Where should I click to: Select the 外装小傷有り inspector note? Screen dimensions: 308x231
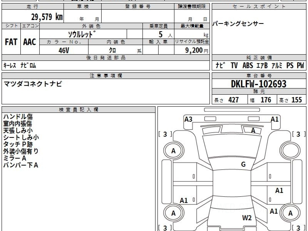(x=21, y=151)
